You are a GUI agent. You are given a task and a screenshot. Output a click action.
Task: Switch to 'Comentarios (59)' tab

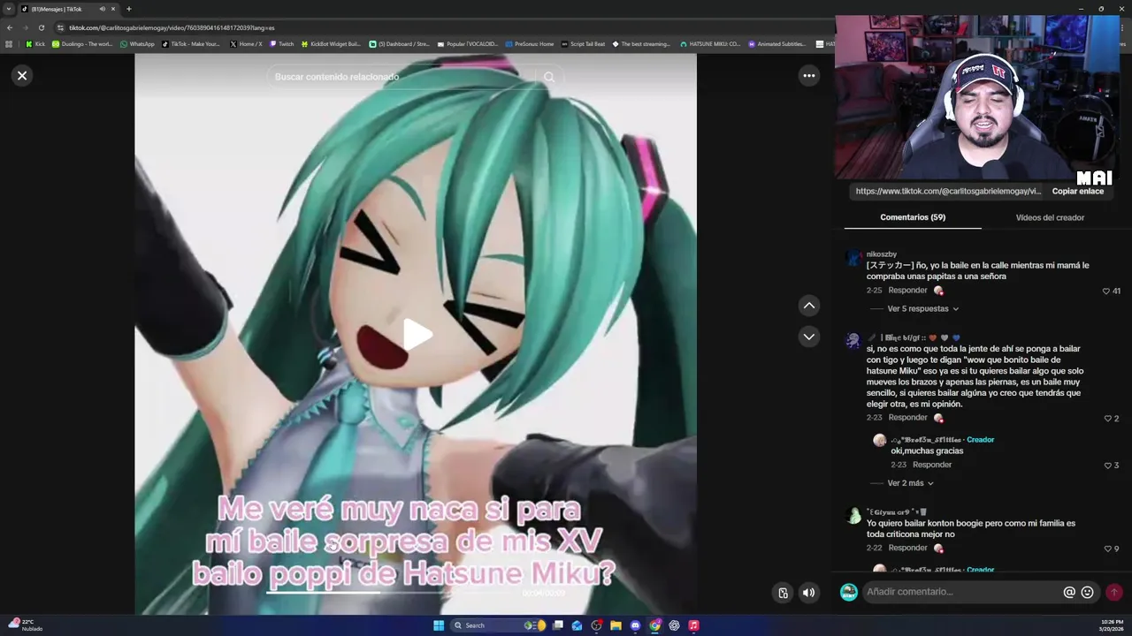(913, 217)
